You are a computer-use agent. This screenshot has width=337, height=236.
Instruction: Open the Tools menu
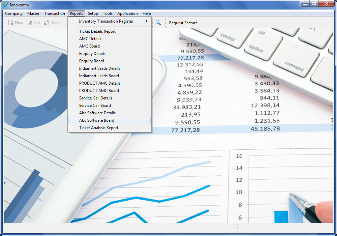pos(108,13)
